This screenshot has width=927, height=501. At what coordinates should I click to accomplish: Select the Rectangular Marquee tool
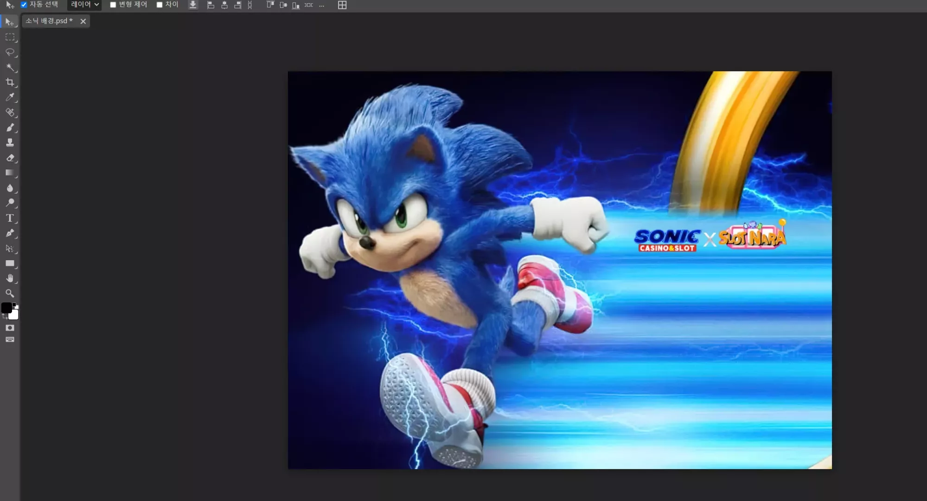click(x=10, y=37)
